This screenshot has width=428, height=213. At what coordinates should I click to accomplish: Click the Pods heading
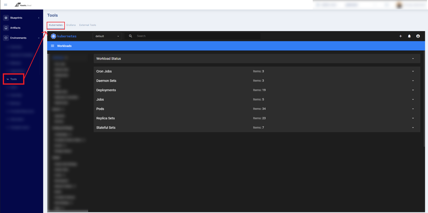click(x=100, y=109)
